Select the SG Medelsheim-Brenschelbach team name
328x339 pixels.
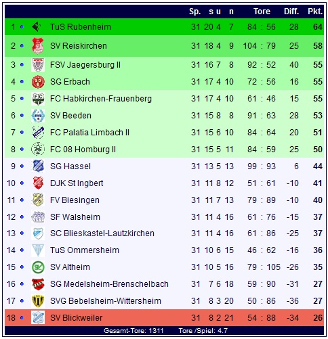(x=109, y=284)
